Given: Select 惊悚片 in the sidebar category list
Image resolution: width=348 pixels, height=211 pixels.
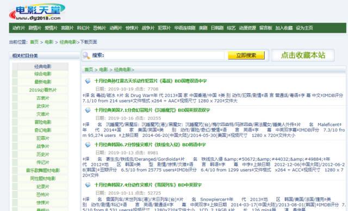Looking at the screenshot, I should click(43, 202).
